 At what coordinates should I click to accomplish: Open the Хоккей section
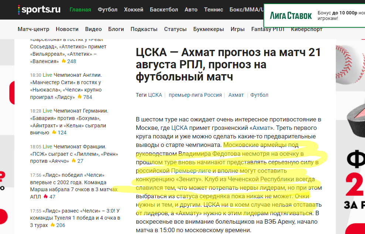click(134, 10)
